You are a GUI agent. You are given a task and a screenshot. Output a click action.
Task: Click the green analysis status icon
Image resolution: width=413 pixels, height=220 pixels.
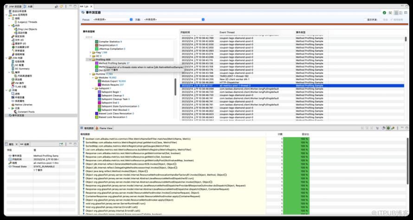click(x=384, y=13)
